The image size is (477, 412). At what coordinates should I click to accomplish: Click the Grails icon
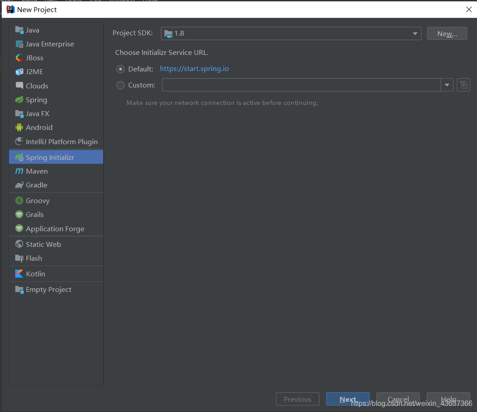pos(19,214)
